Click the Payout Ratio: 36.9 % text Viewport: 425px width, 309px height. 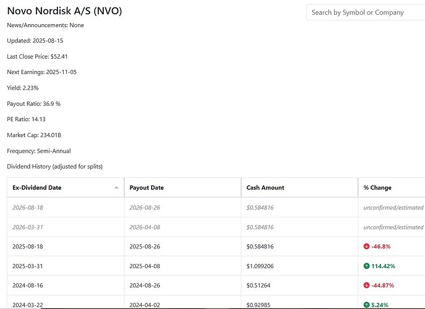[34, 104]
